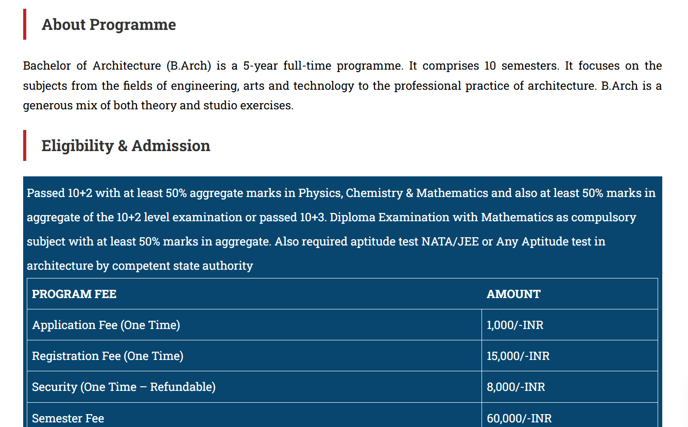Click the red bar beside Eligibility & Admission
The height and width of the screenshot is (427, 688).
[x=25, y=145]
